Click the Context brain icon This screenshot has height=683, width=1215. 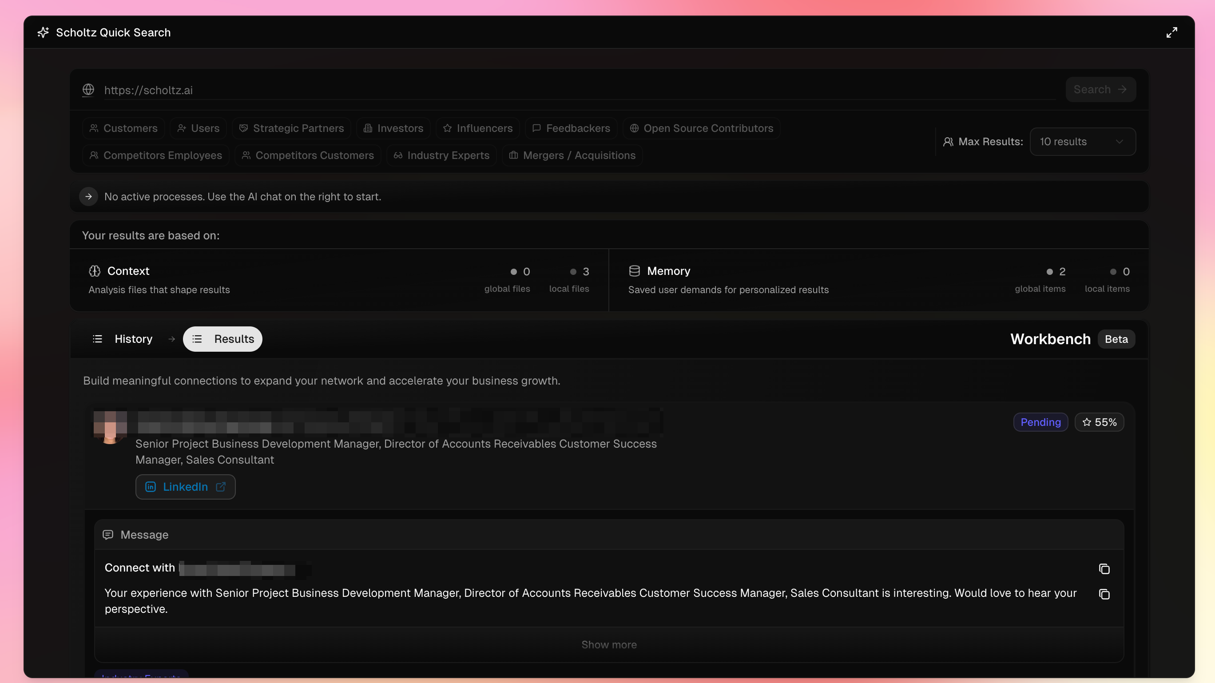point(95,271)
